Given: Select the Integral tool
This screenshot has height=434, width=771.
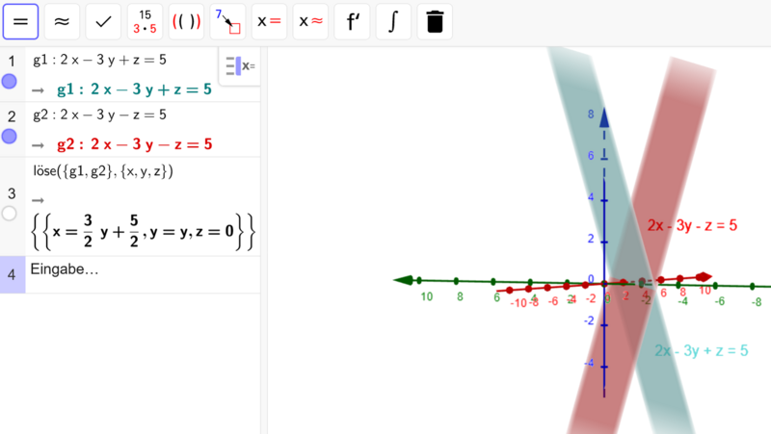Looking at the screenshot, I should coord(393,21).
